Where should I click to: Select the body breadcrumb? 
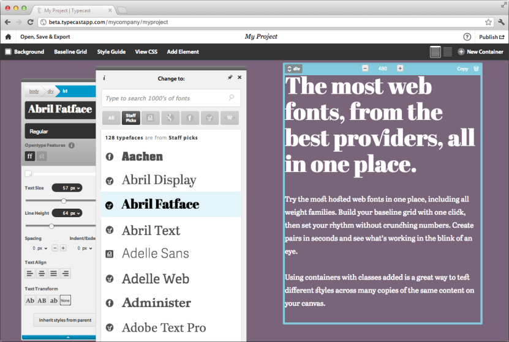[x=34, y=91]
